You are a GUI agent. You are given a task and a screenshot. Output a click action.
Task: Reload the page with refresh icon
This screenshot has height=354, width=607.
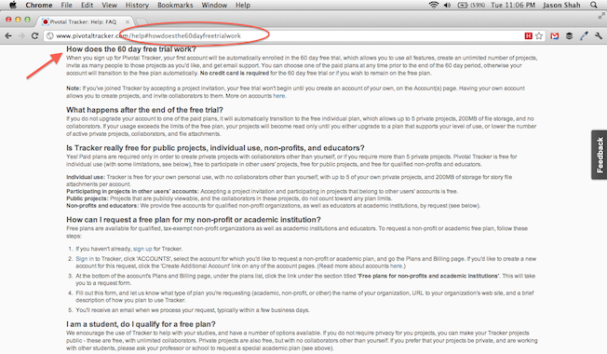(x=34, y=35)
